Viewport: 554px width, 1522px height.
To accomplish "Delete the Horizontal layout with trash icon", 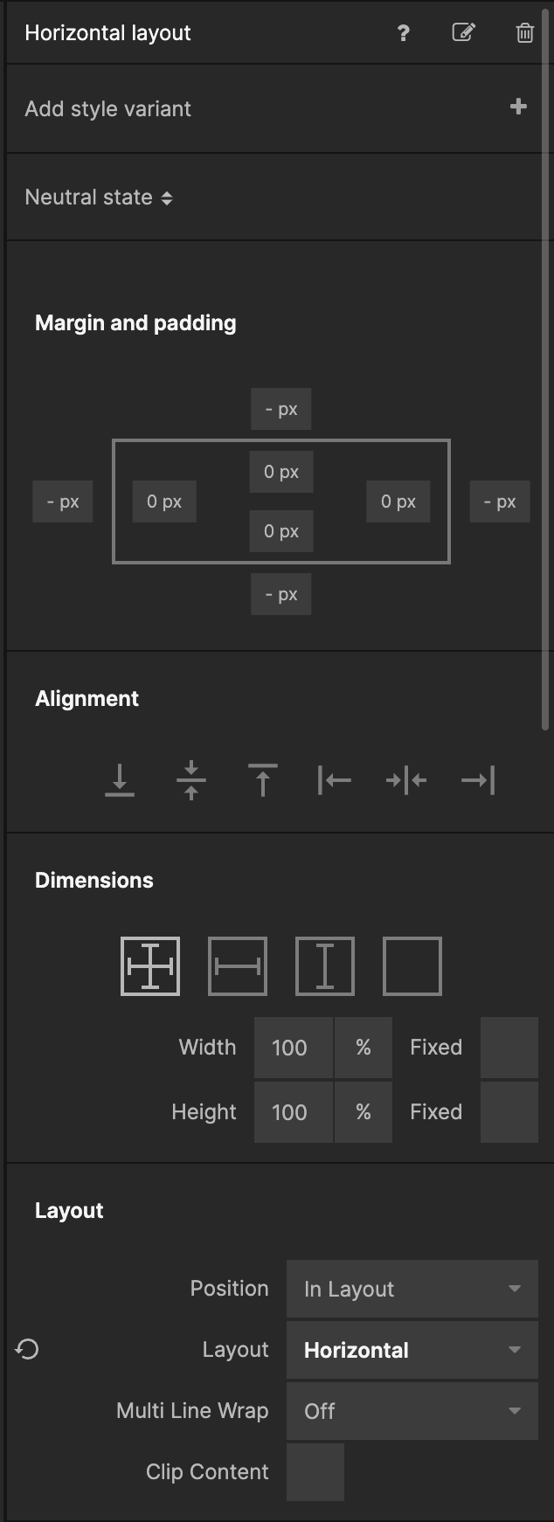I will (524, 33).
